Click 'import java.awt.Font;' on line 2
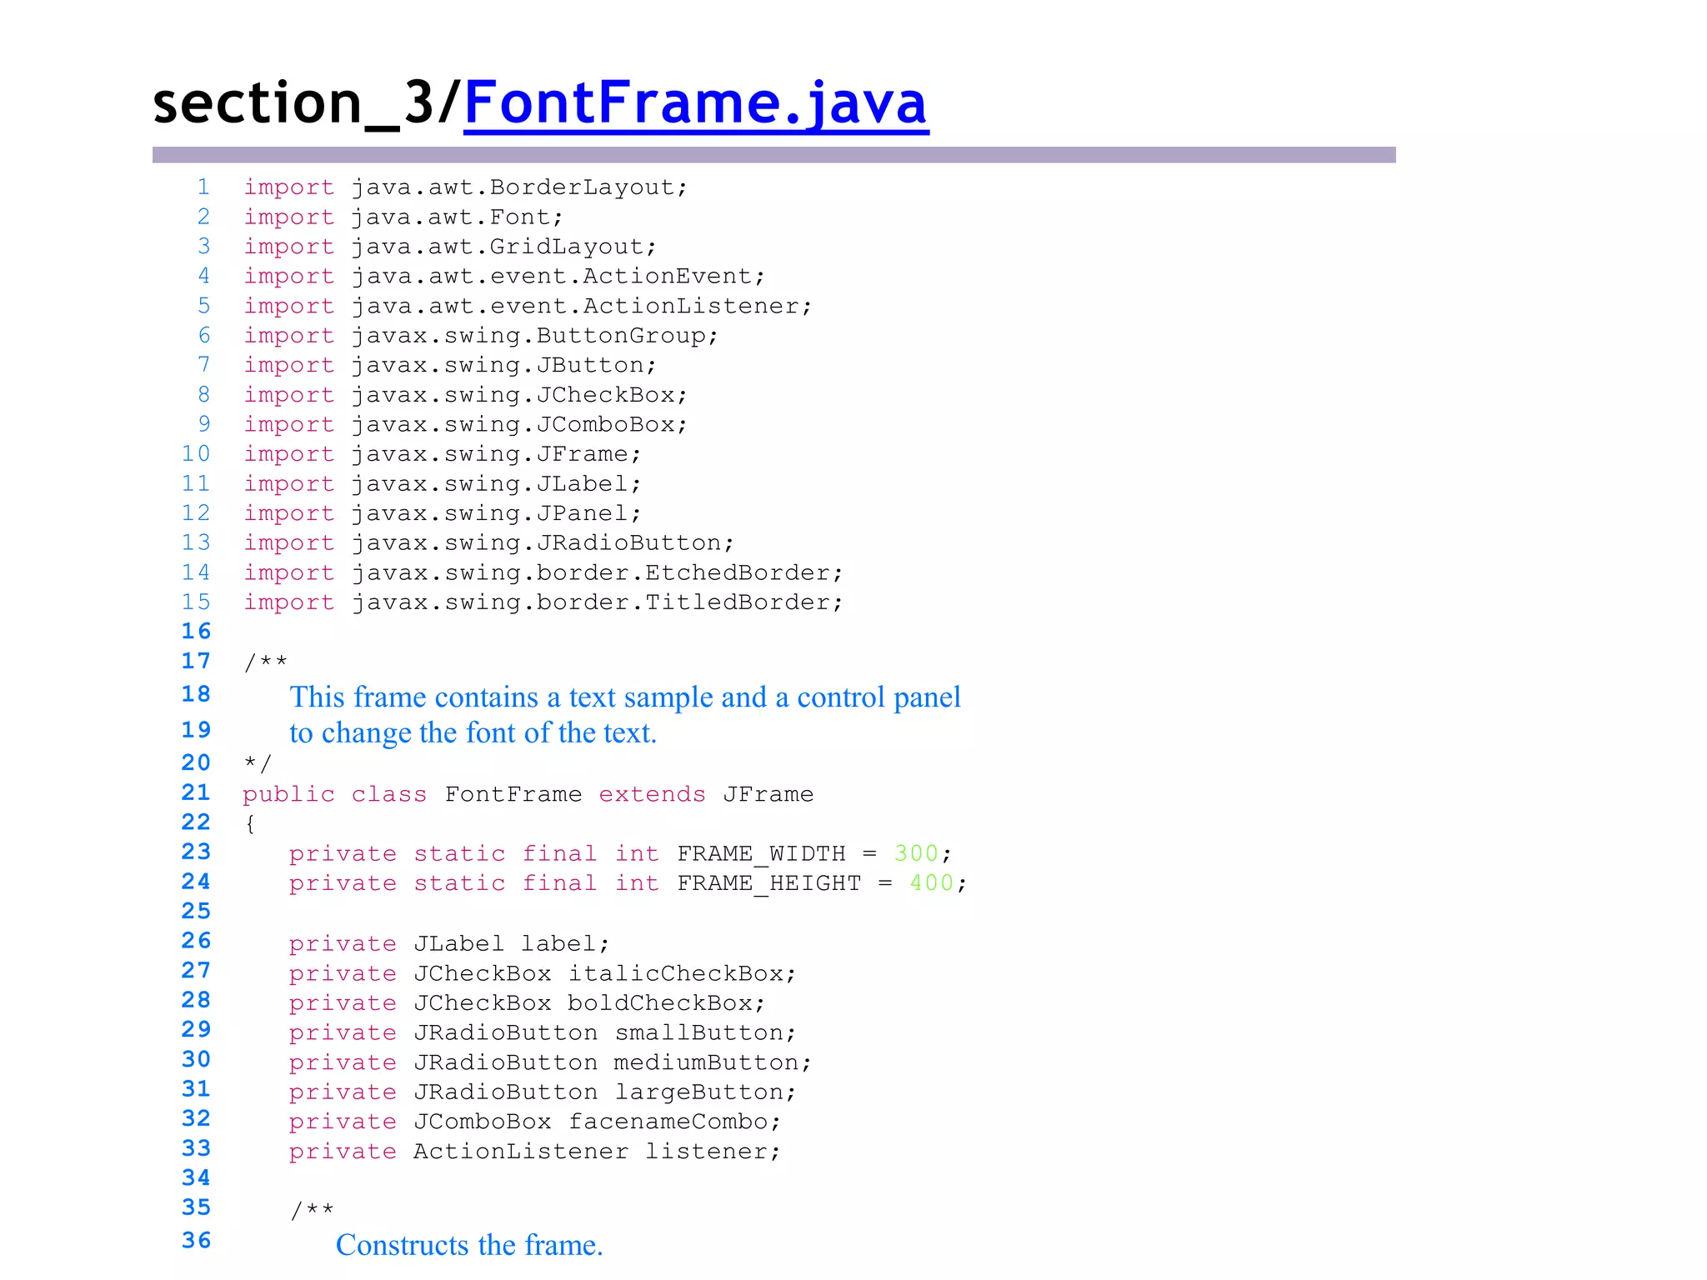This screenshot has height=1280, width=1707. [x=404, y=217]
